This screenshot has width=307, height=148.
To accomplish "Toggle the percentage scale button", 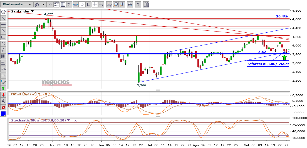I will point(69,4).
